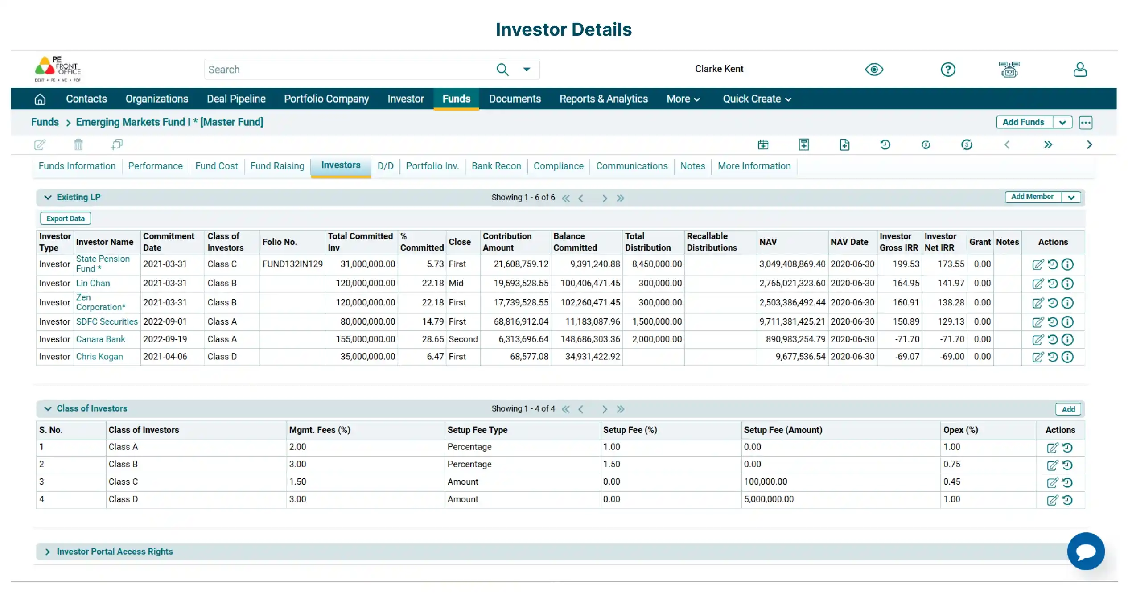The width and height of the screenshot is (1128, 593).
Task: Collapse the Existing LP section
Action: pos(48,197)
